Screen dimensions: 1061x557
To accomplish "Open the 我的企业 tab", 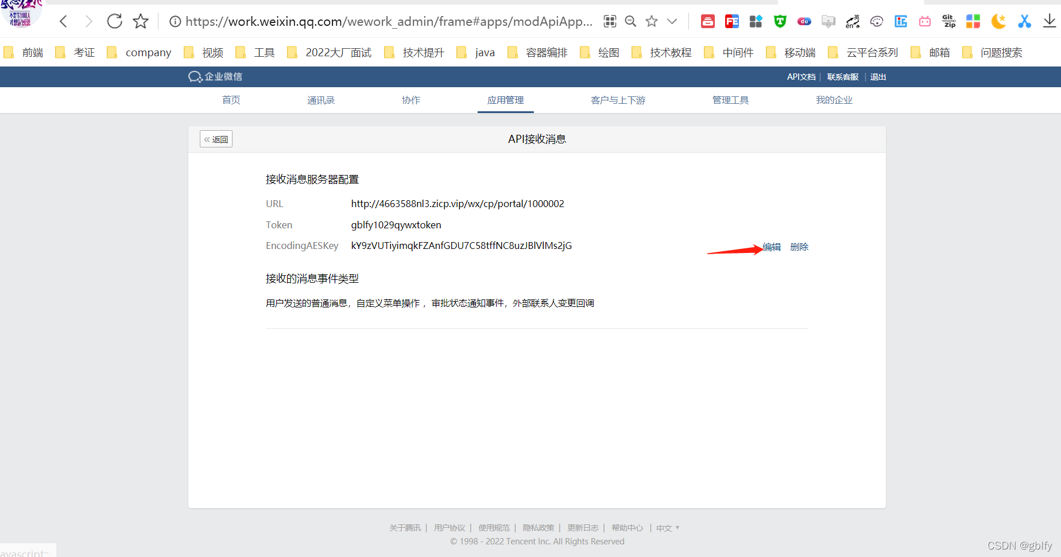I will click(834, 100).
